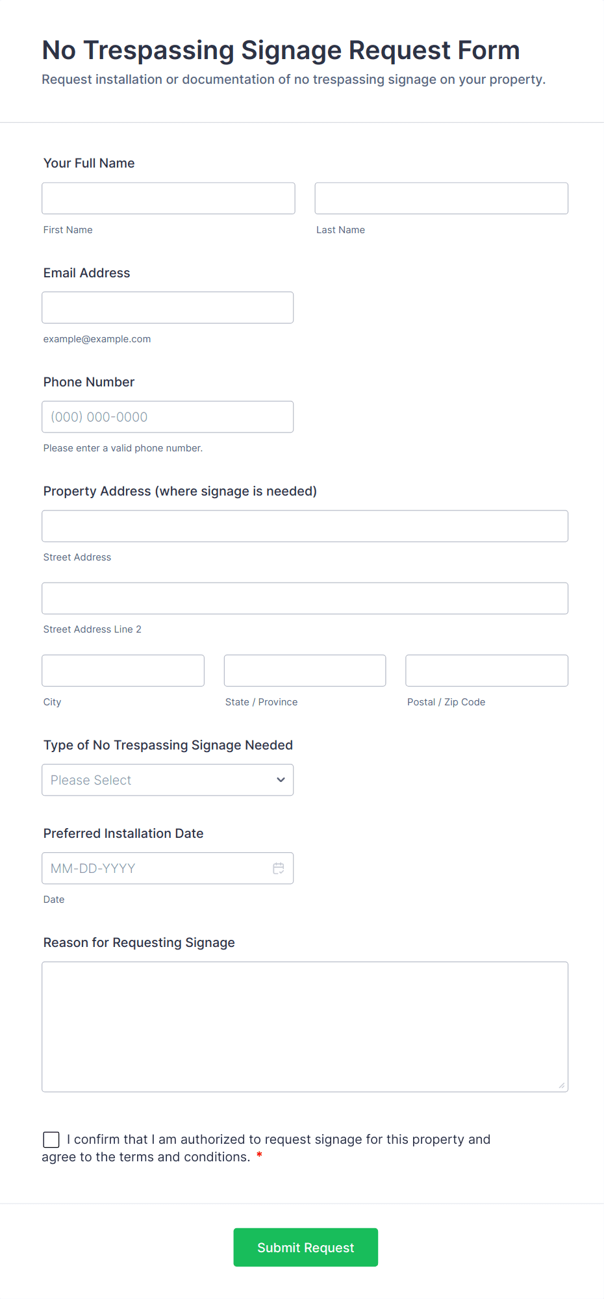Check the authorization confirmation checkbox
Image resolution: width=604 pixels, height=1299 pixels.
click(x=51, y=1139)
